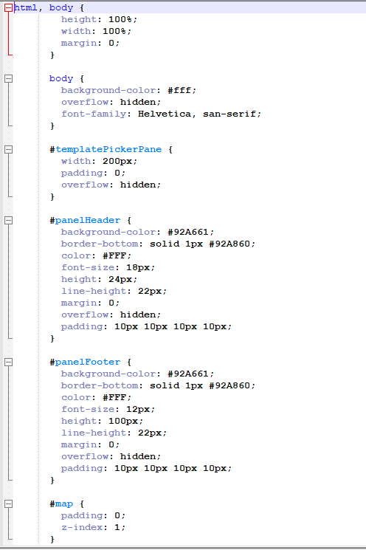Click 'overflow: hidden;' in the body block
The height and width of the screenshot is (550, 366).
coord(111,102)
